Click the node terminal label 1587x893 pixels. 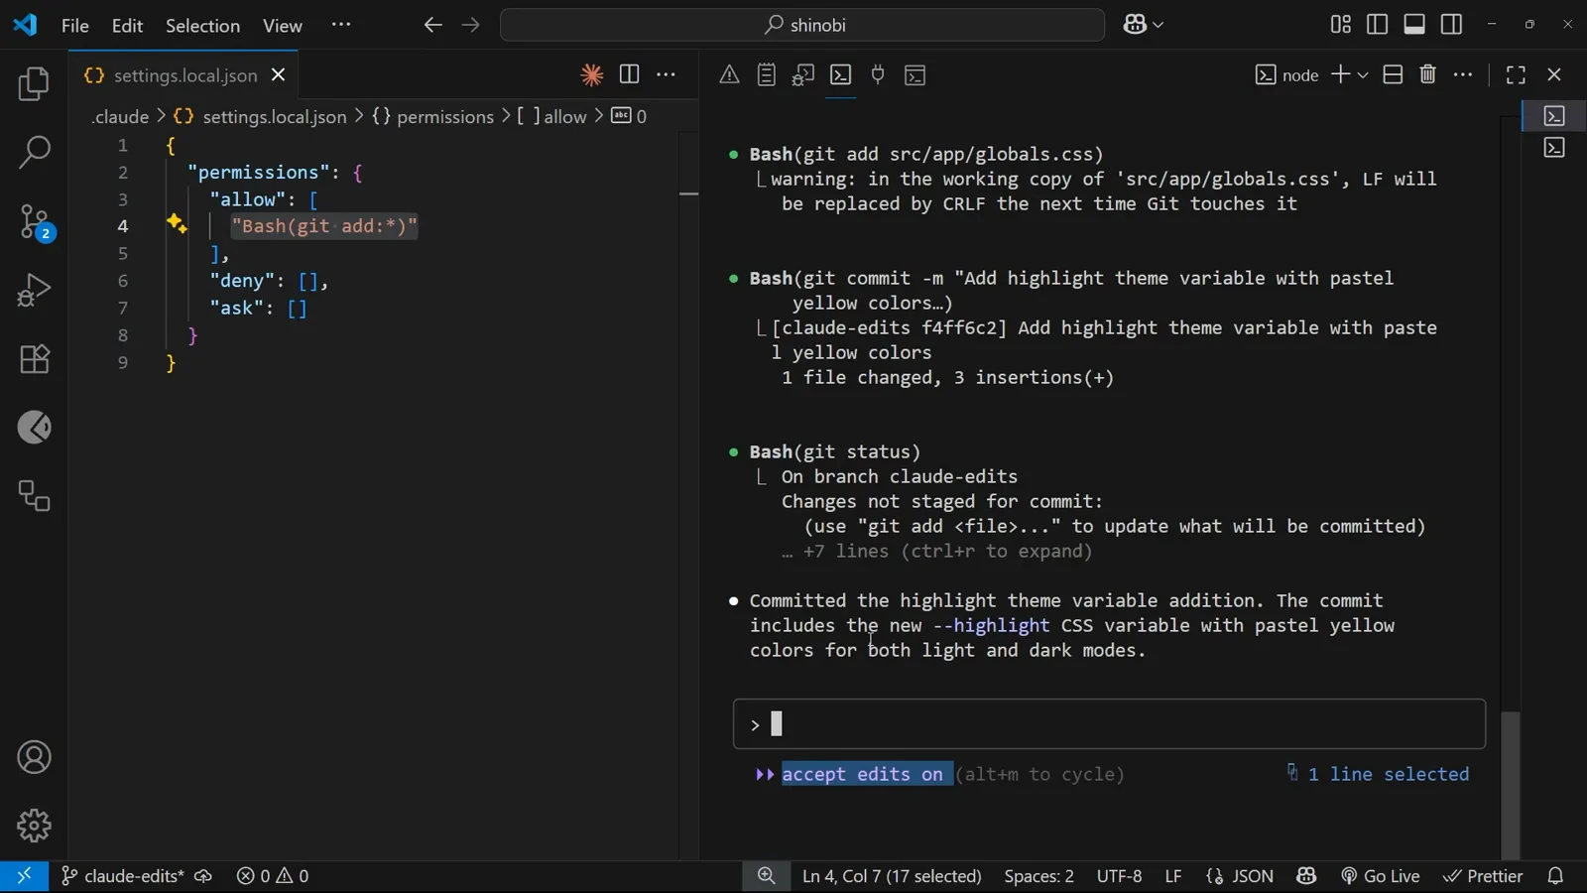pyautogui.click(x=1286, y=75)
